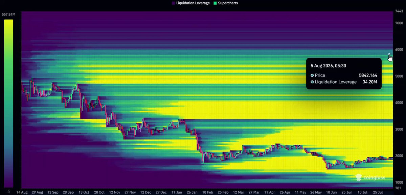Click the "27 Dec" date axis label

[162, 192]
